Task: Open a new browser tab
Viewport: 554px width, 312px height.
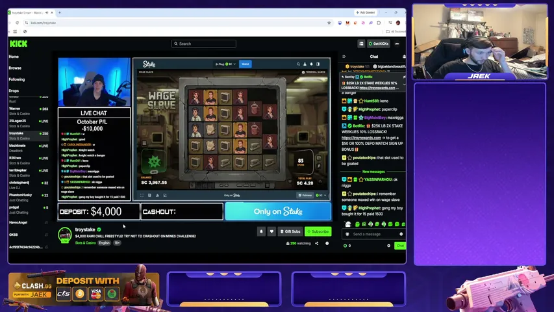Action: 59,12
